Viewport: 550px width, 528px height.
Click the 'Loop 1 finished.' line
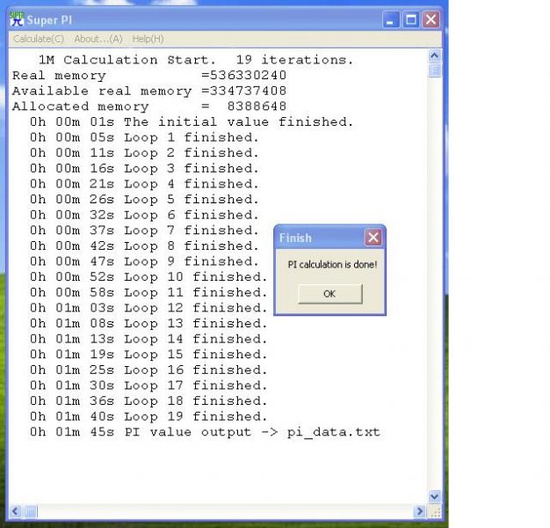[144, 137]
